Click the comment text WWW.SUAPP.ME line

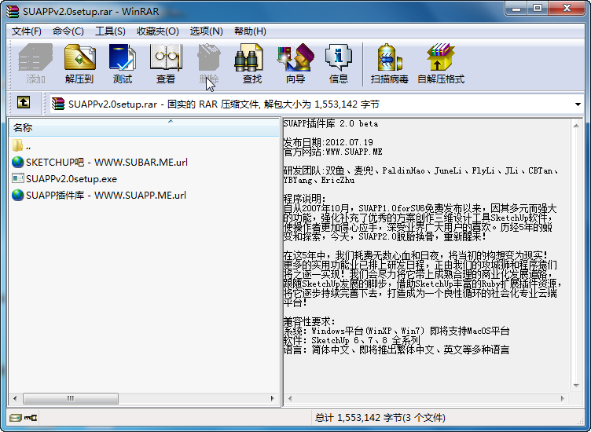pyautogui.click(x=332, y=152)
